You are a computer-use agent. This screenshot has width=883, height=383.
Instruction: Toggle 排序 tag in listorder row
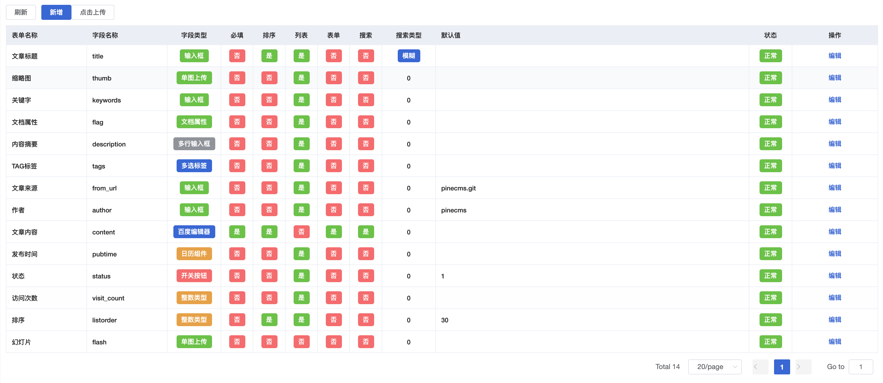(x=269, y=320)
